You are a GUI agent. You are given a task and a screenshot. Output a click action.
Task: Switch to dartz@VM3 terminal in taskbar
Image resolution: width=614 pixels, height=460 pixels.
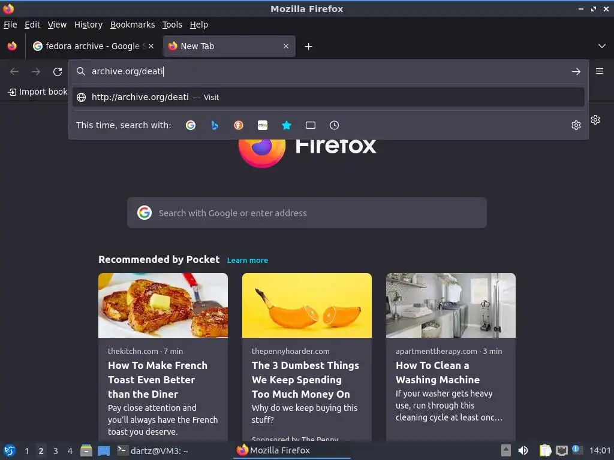(x=153, y=450)
